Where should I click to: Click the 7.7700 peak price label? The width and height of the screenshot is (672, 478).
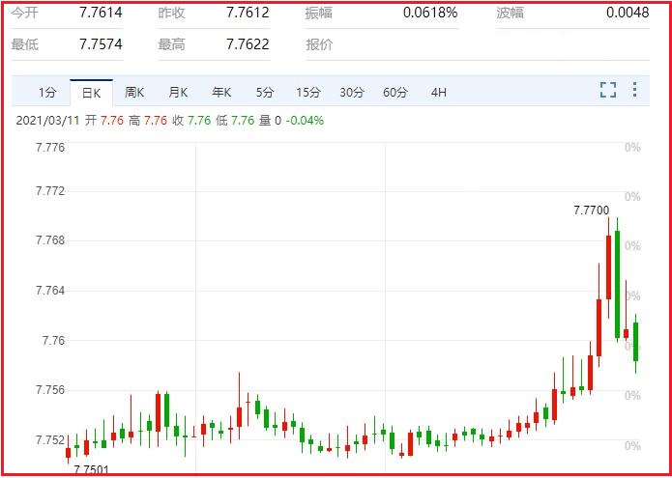point(592,211)
